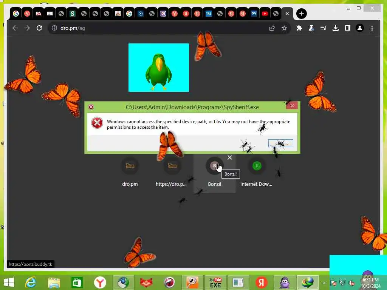Share this page from the address bar
387x290 pixels.
pos(272,28)
